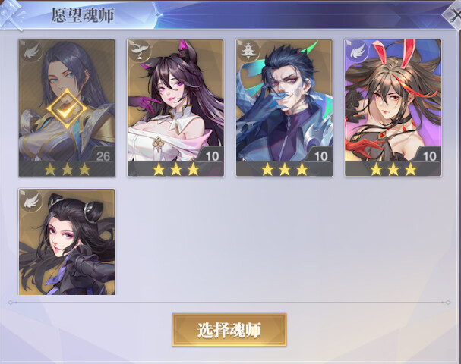Uncheck the golden checkmark on selected card
461x364 pixels.
click(67, 108)
